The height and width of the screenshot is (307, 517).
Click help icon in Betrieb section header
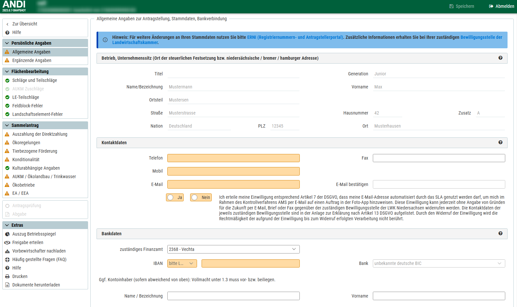500,58
